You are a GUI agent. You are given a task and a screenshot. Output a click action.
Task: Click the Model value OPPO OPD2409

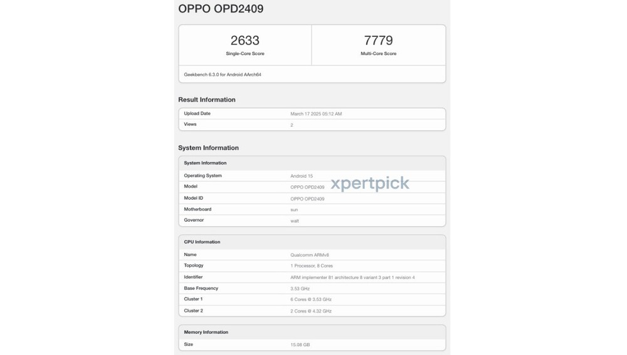[307, 187]
